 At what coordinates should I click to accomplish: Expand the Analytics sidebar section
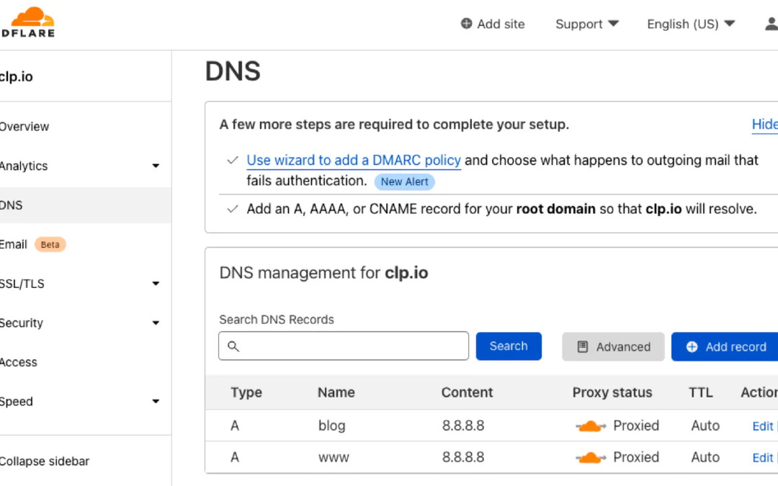click(x=156, y=166)
